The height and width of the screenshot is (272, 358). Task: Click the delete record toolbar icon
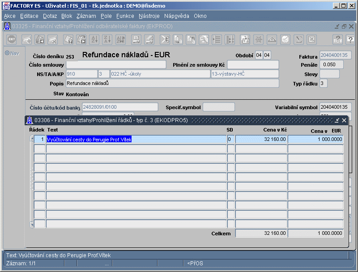pos(52,40)
